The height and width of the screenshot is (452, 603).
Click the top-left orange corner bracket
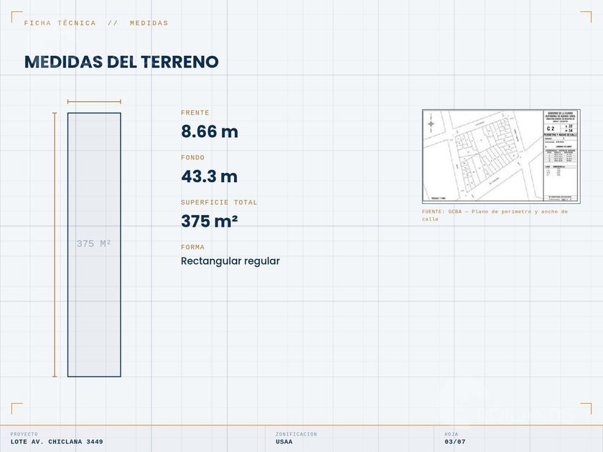click(17, 17)
